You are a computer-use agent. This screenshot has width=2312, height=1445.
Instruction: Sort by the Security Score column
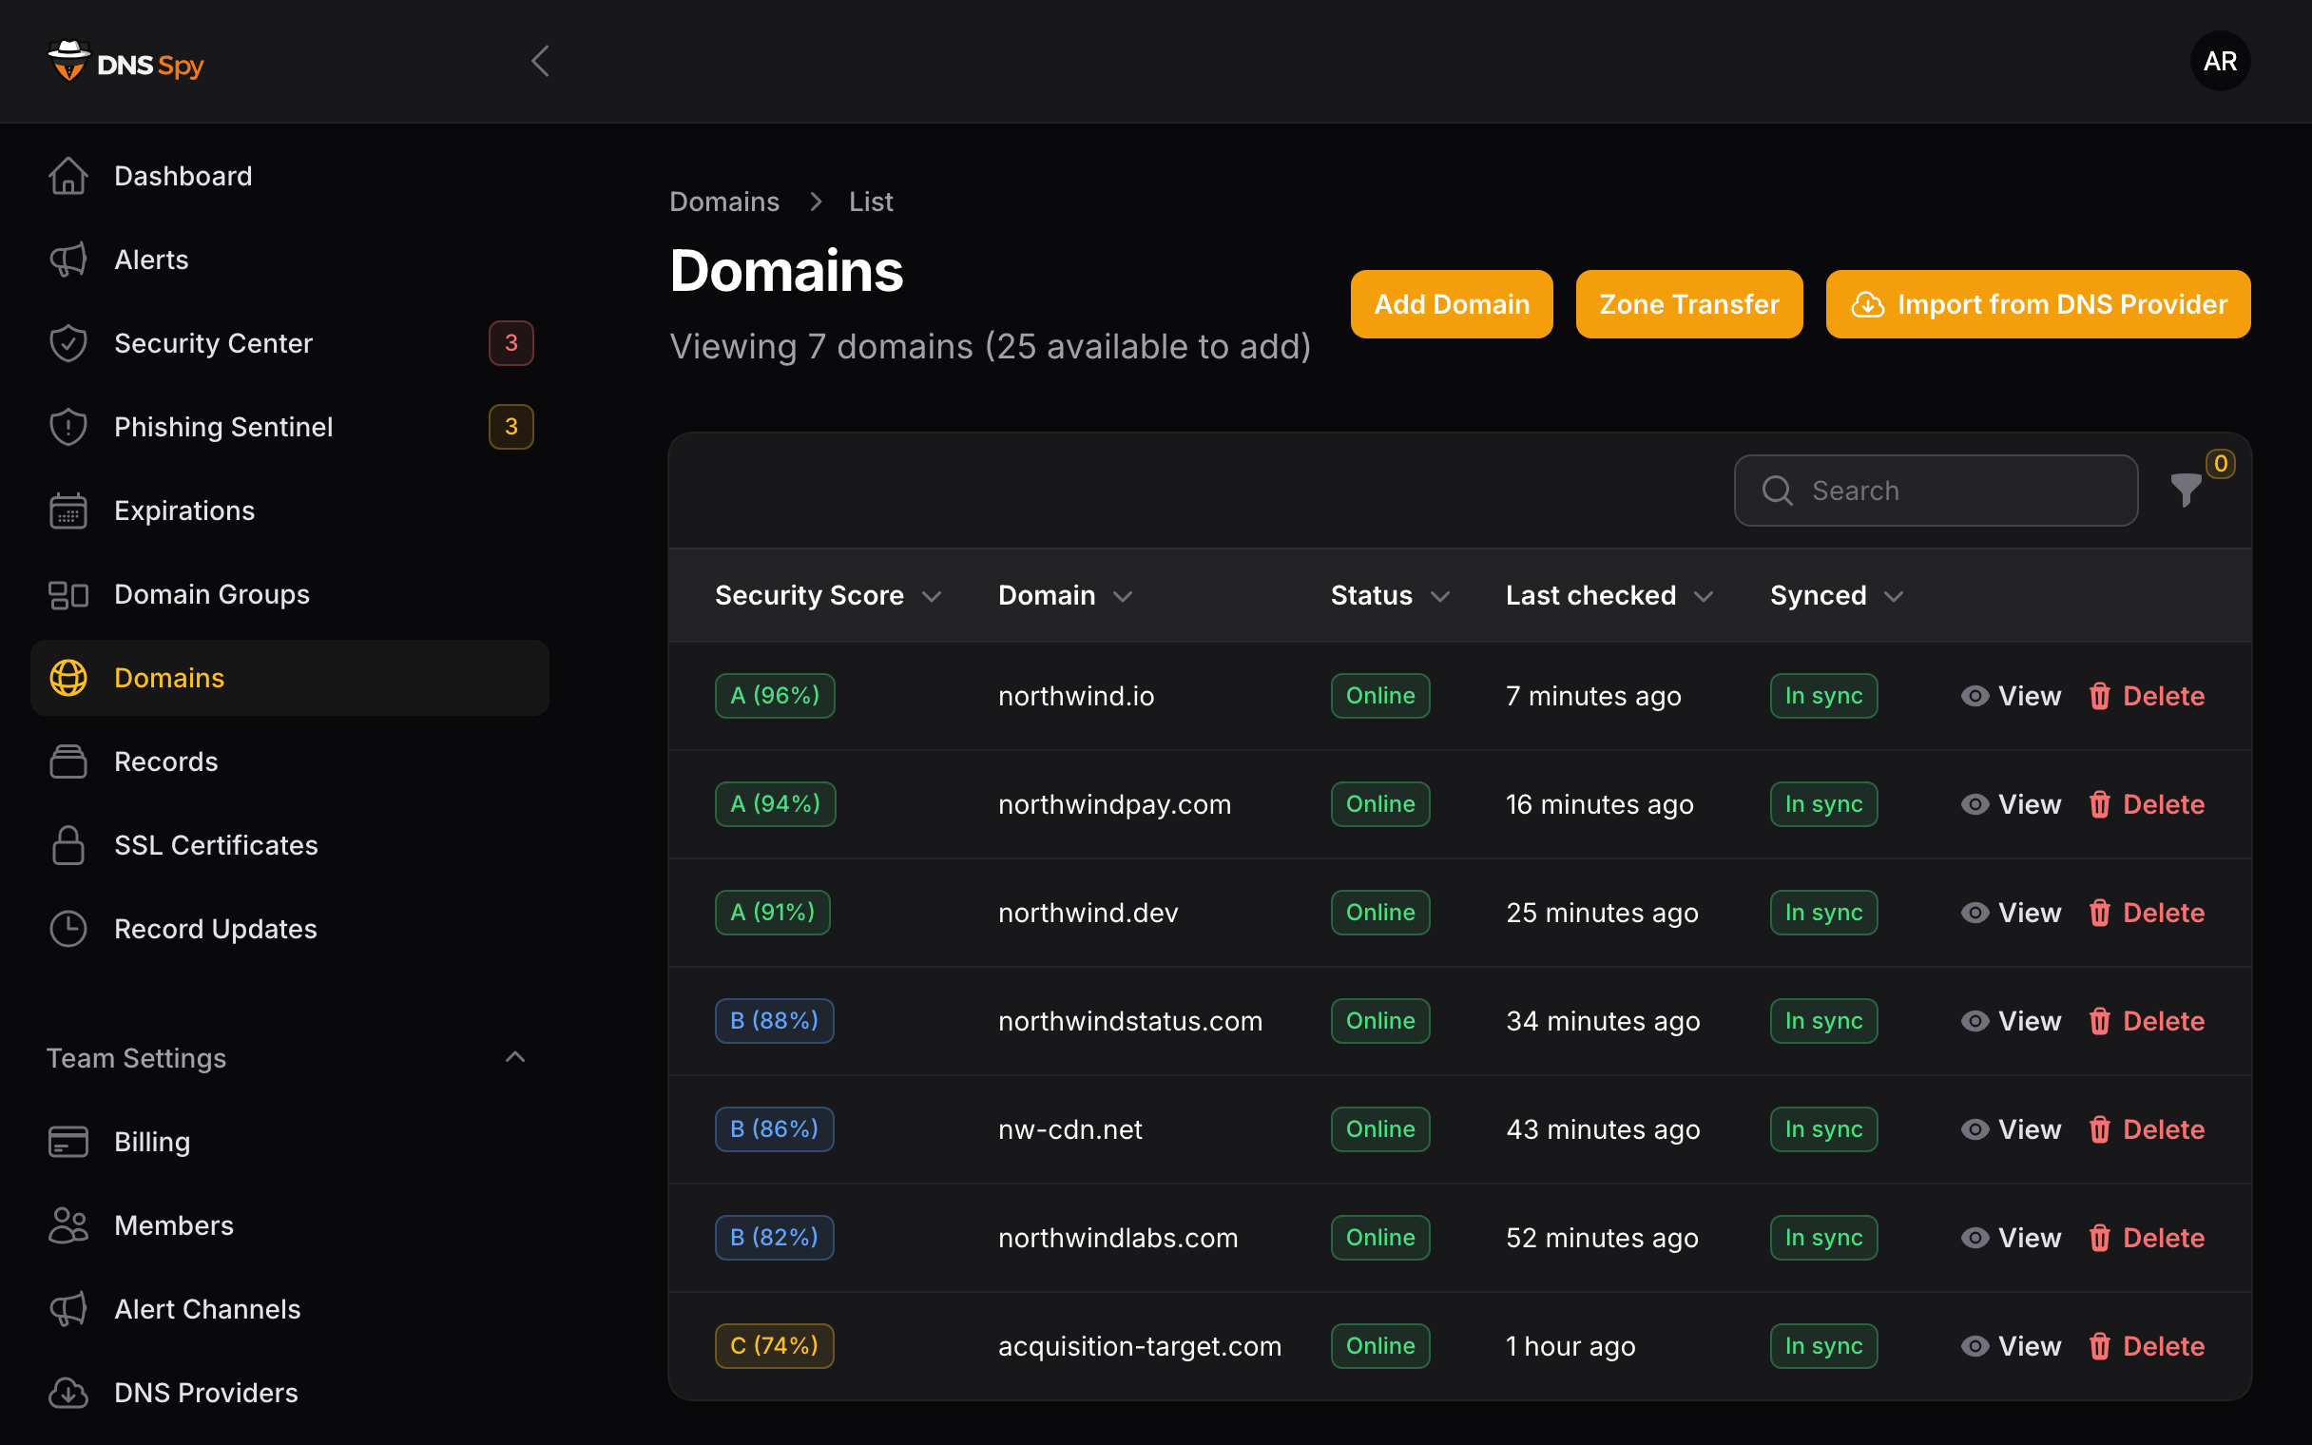827,595
